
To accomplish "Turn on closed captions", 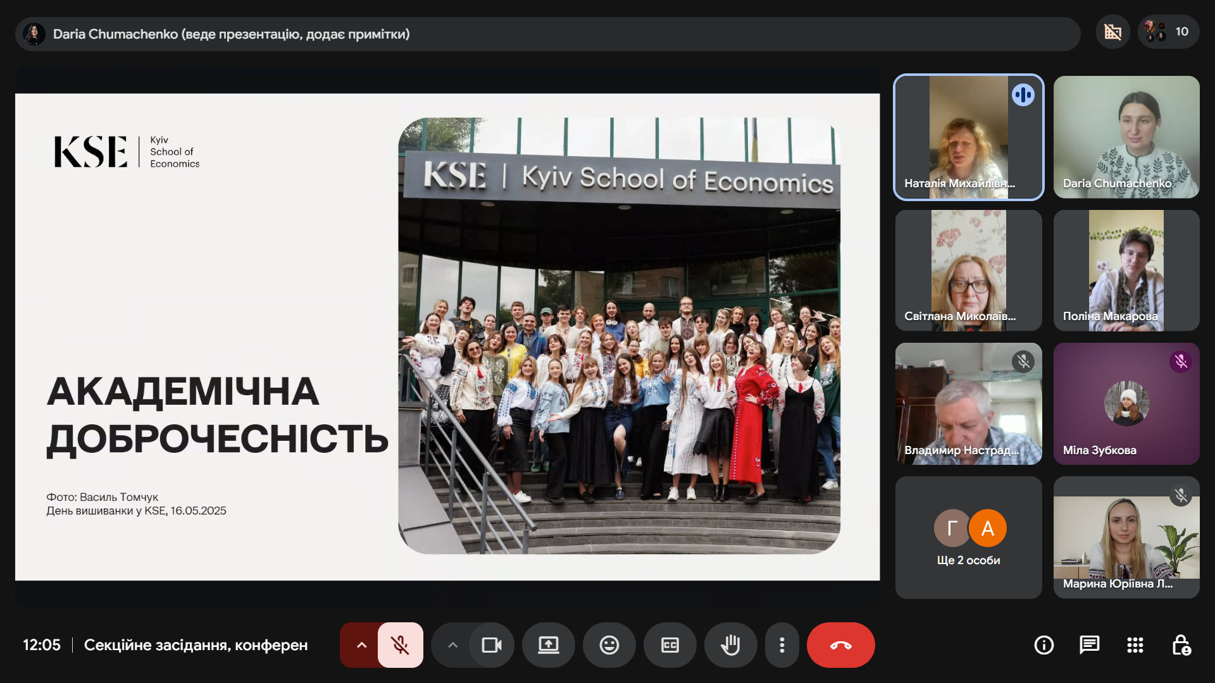I will click(670, 645).
